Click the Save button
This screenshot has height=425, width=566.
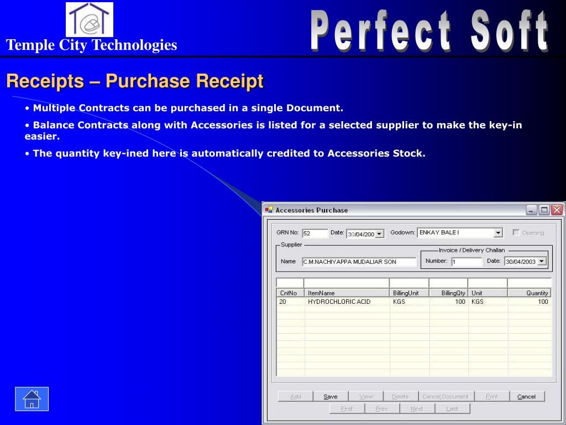pyautogui.click(x=331, y=396)
